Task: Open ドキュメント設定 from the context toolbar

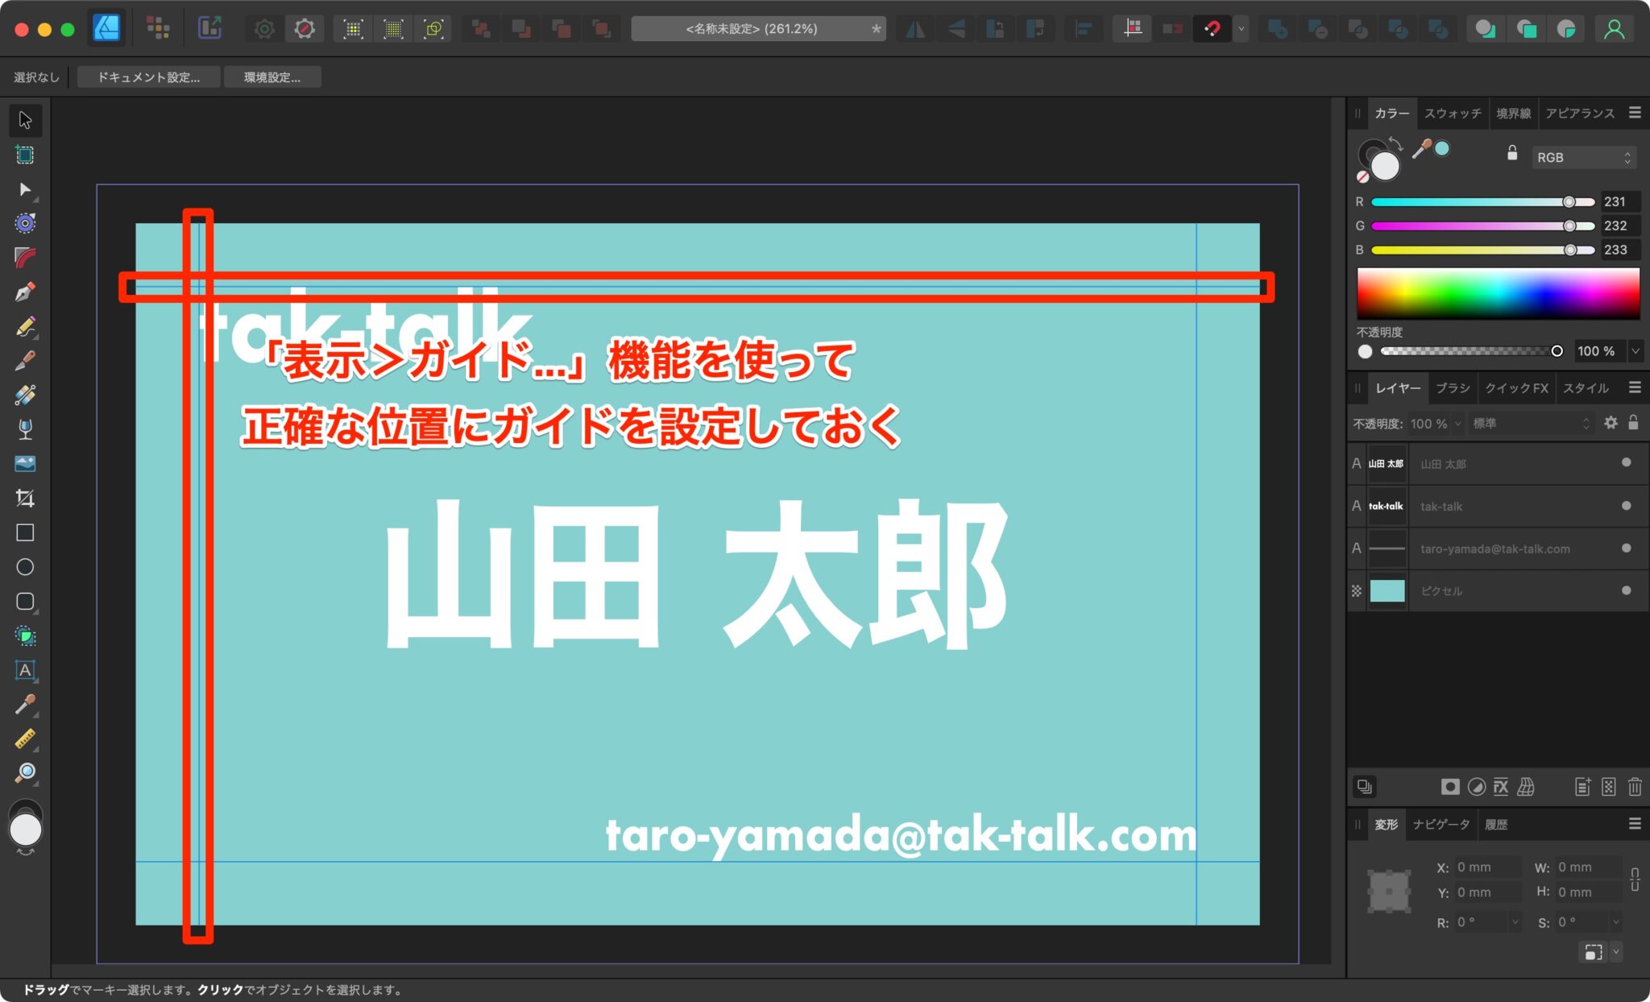Action: coord(148,77)
